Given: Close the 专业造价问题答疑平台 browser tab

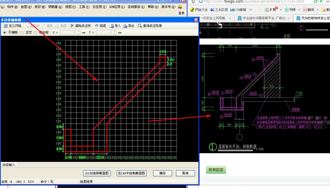Looking at the screenshot, I should click(x=289, y=18).
